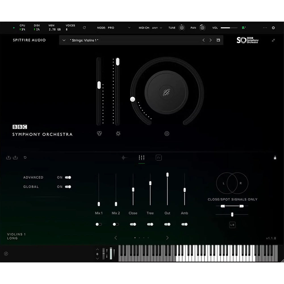
Task: Toggle ADVANCED off
Action: [x=67, y=177]
